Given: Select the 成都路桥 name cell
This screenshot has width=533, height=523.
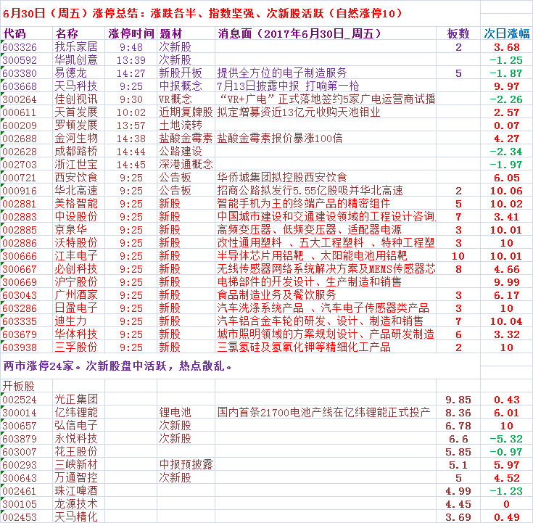Looking at the screenshot, I should click(78, 152).
